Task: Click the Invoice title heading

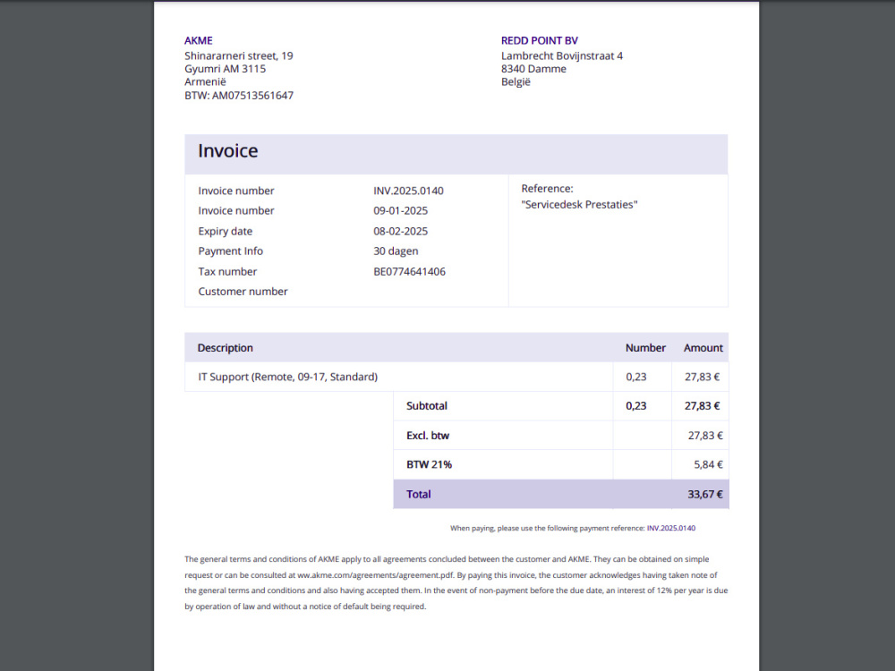Action: (227, 150)
